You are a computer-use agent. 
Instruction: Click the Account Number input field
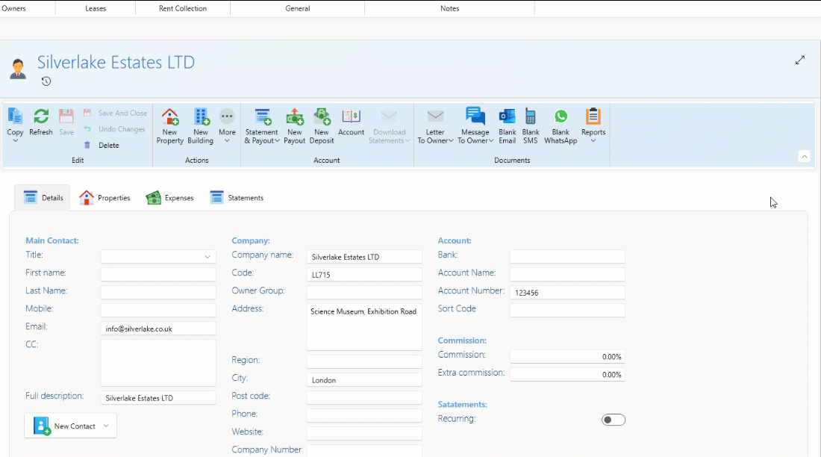[x=567, y=293]
